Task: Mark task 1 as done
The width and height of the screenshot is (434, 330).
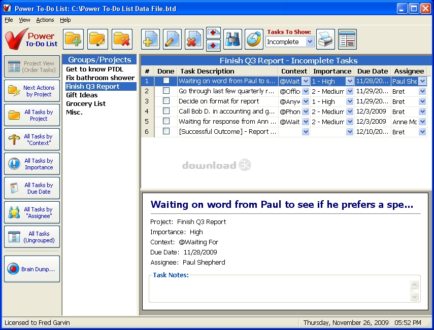Action: pos(166,81)
